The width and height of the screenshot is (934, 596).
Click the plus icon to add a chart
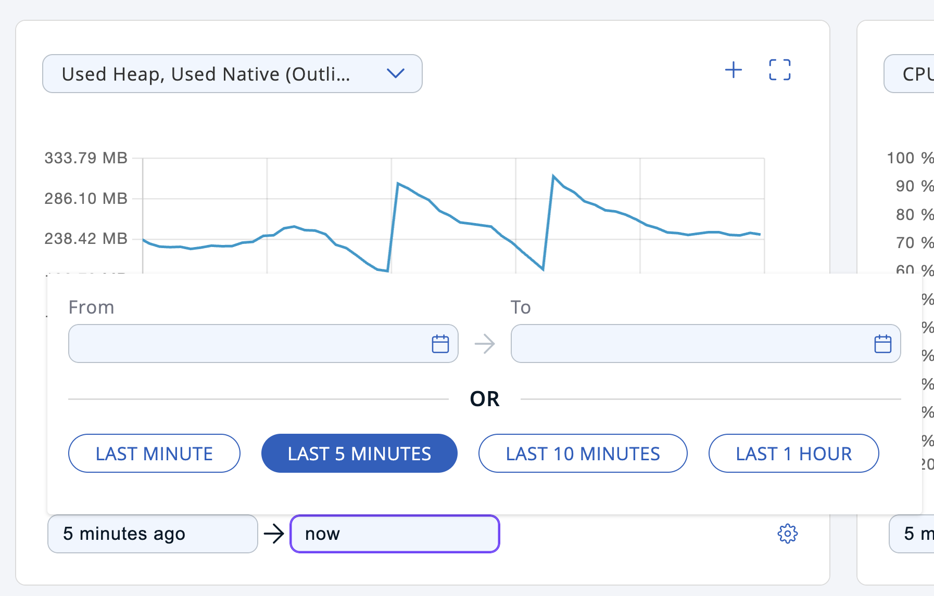tap(733, 70)
